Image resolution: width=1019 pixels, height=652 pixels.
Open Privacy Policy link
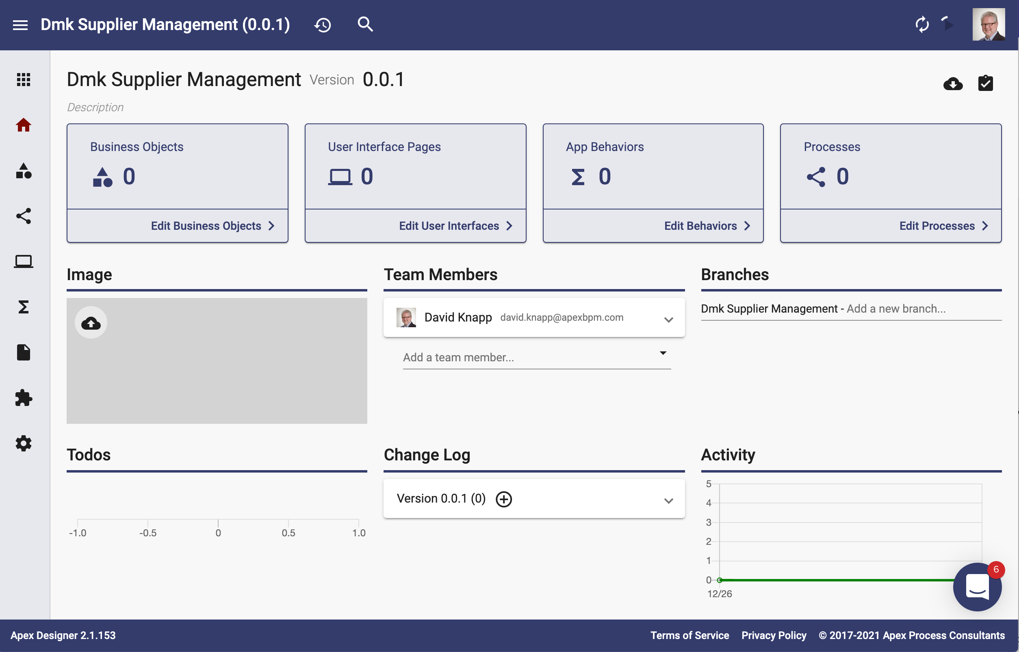coord(774,635)
